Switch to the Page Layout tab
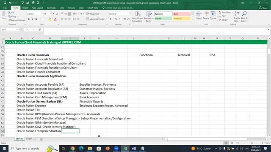 point(37,8)
